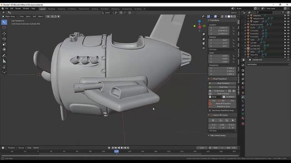291x163 pixels.
Task: Open the XYZ Euler rotation mode dropdown
Action: pyautogui.click(x=222, y=49)
